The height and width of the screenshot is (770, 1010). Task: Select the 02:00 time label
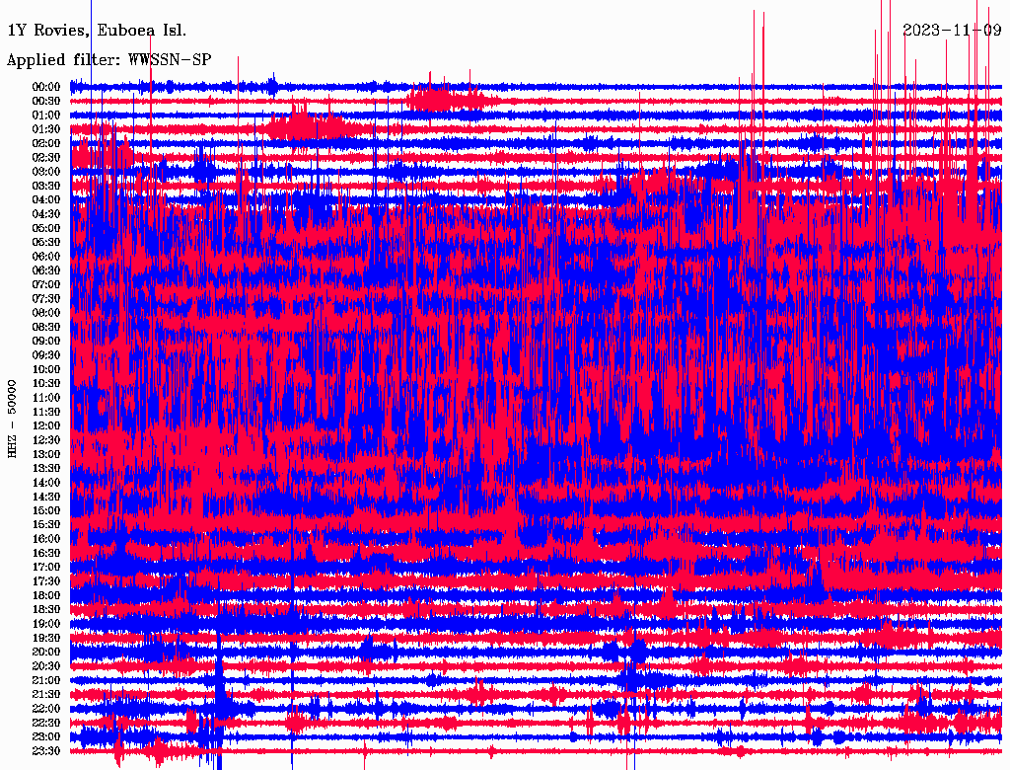(46, 143)
